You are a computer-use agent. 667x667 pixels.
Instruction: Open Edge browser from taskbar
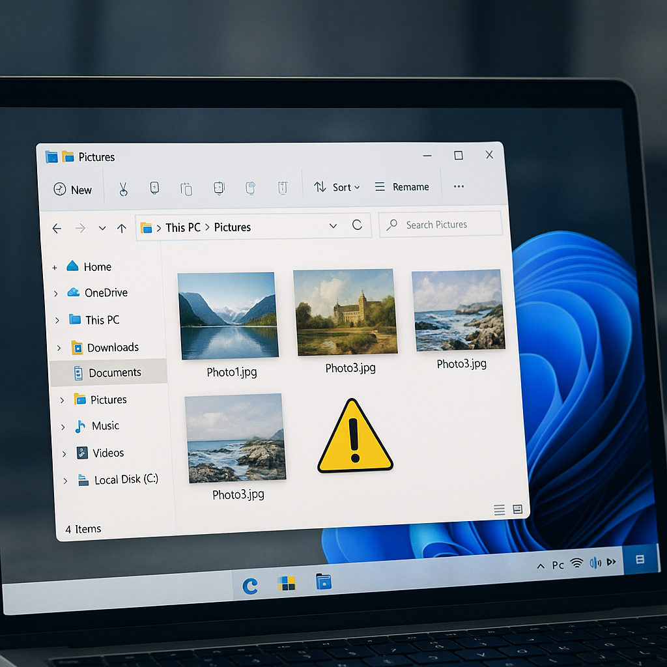[250, 586]
